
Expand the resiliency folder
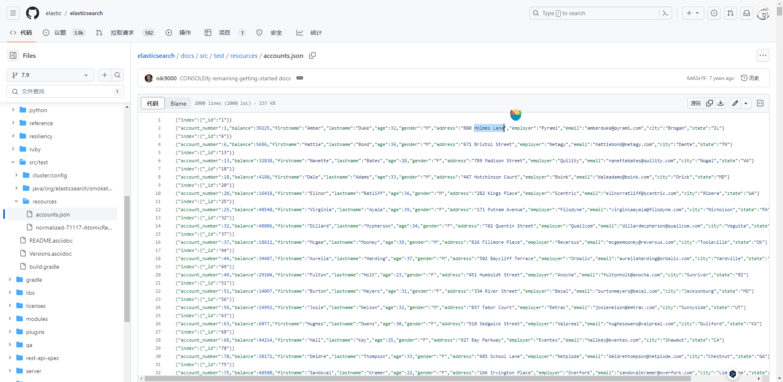click(13, 136)
